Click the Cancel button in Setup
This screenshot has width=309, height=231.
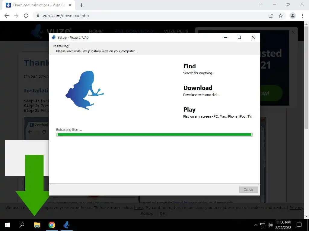coord(249,189)
